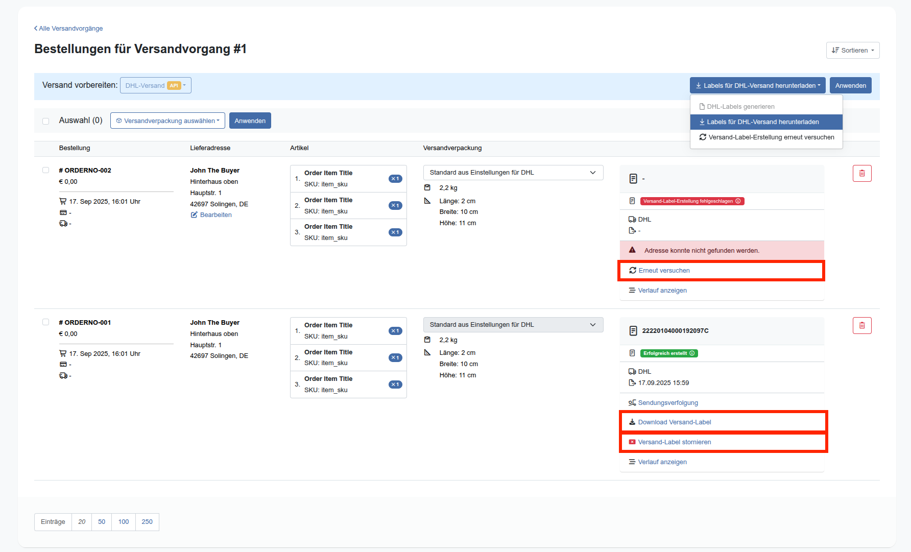Image resolution: width=911 pixels, height=552 pixels.
Task: Click the Versand-Label-Erstellung fehlgeschlagen badge
Action: (x=692, y=201)
